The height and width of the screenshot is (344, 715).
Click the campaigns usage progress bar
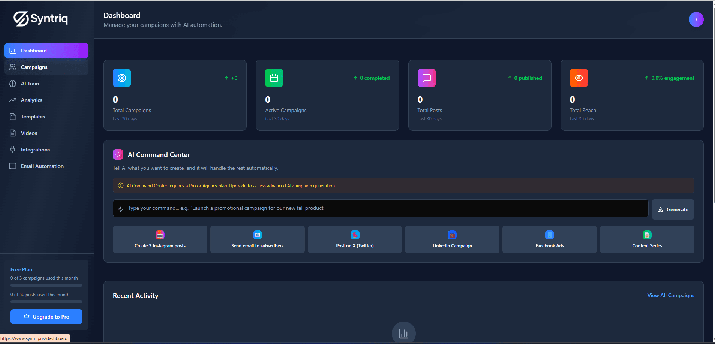46,285
